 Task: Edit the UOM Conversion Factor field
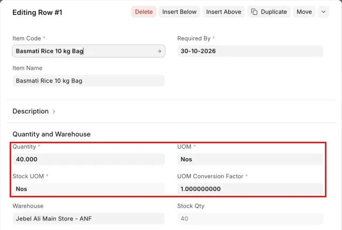(x=250, y=189)
